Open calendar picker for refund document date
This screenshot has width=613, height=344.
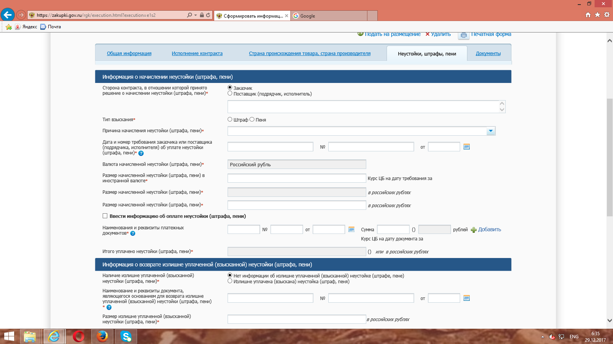(x=466, y=298)
